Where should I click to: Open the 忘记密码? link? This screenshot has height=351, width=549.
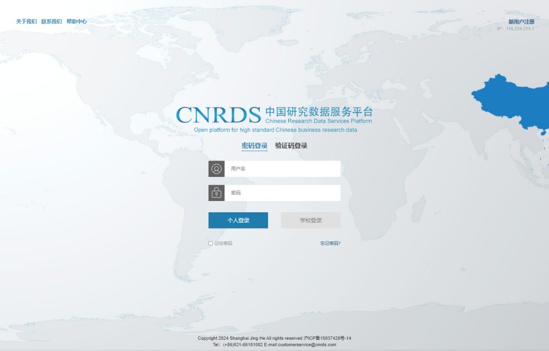tap(330, 243)
